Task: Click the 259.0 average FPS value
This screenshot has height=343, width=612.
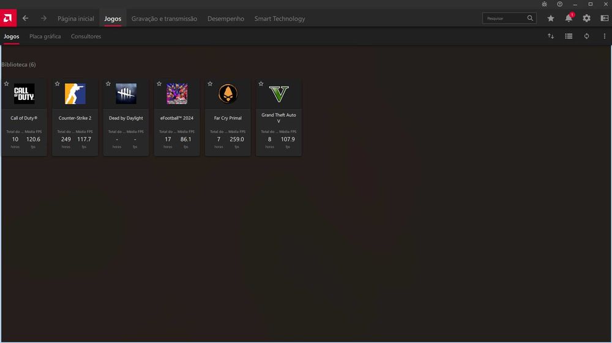Action: coord(237,139)
